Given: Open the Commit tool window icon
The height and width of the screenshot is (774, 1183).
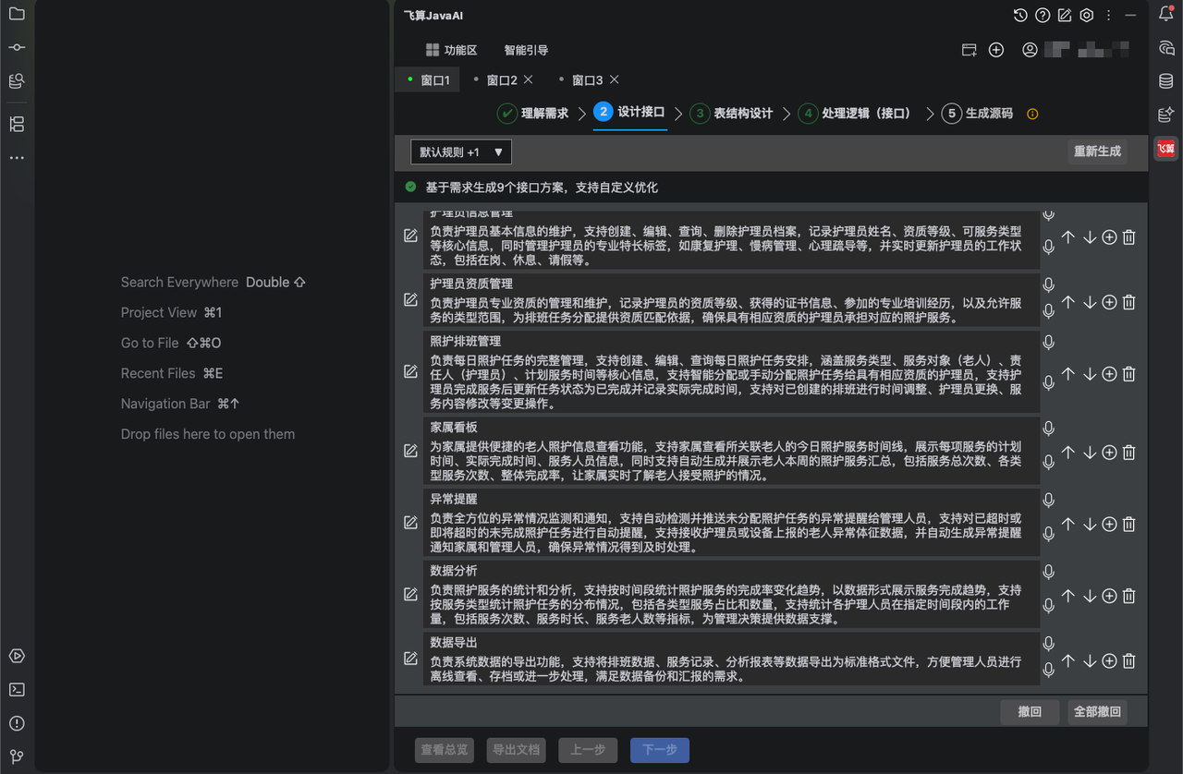Looking at the screenshot, I should coord(17,47).
